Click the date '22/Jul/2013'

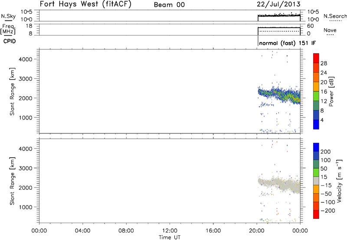[278, 4]
